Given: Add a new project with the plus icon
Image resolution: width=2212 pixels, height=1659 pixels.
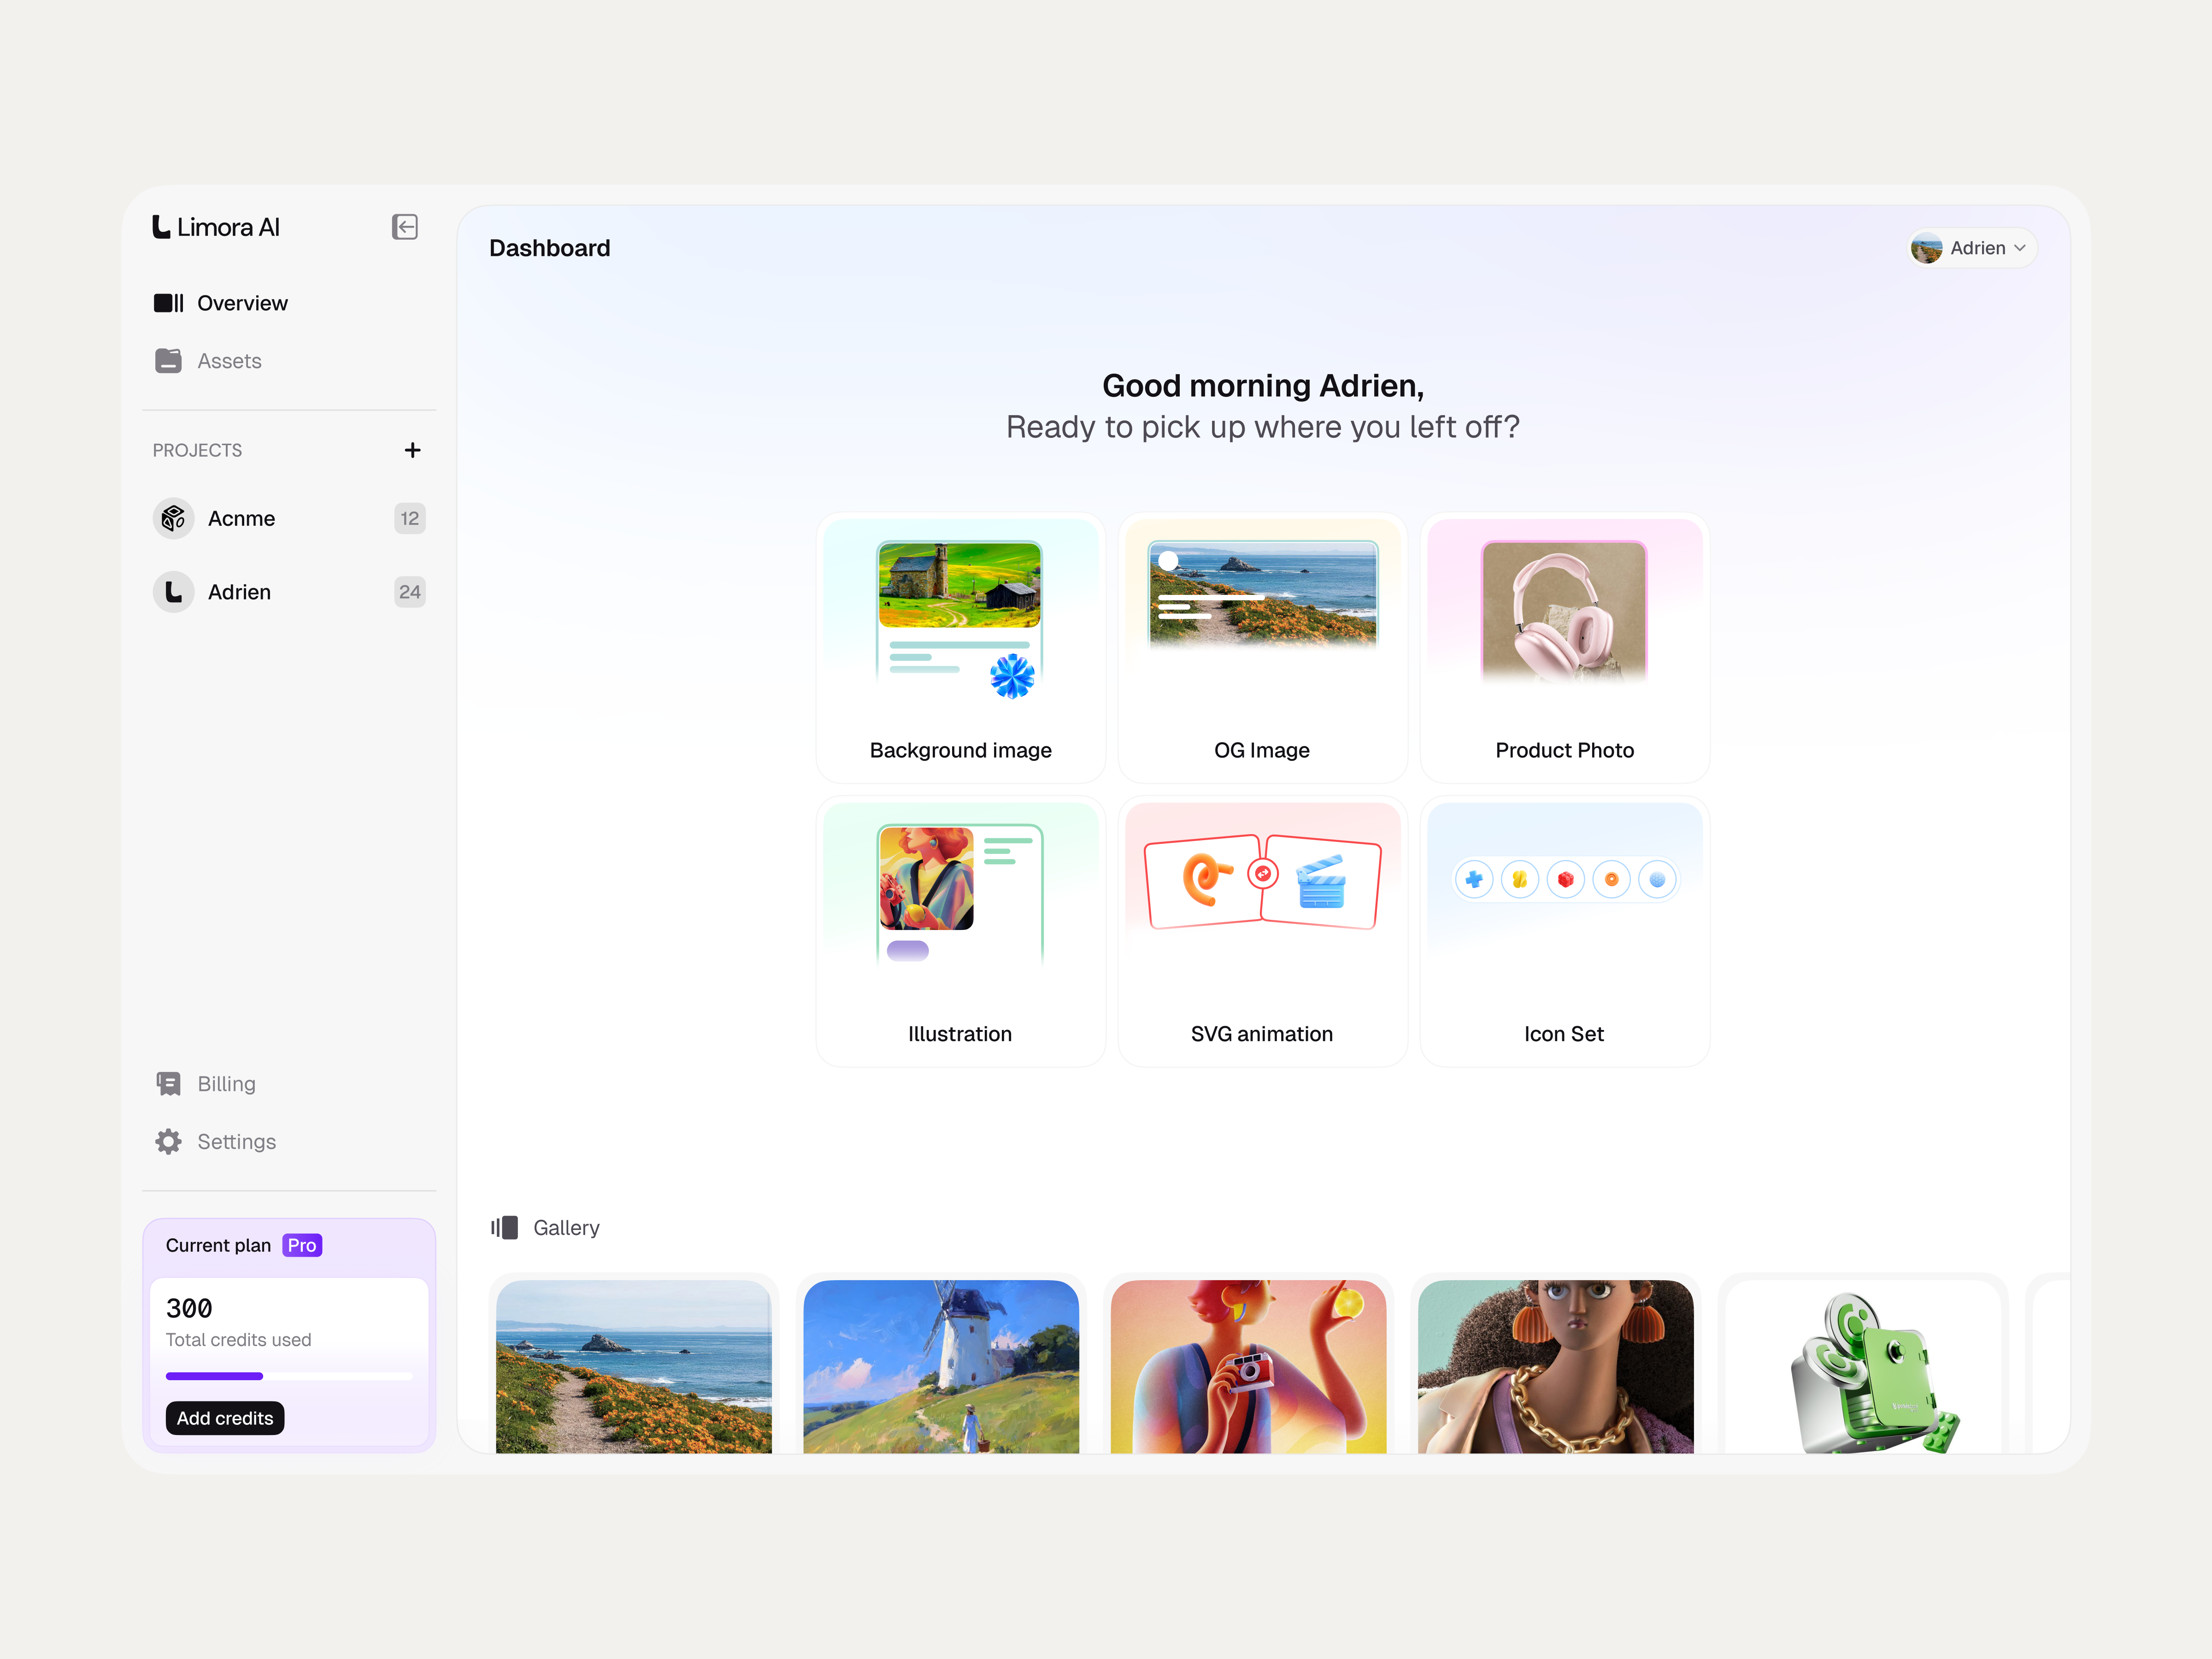Looking at the screenshot, I should [x=412, y=450].
